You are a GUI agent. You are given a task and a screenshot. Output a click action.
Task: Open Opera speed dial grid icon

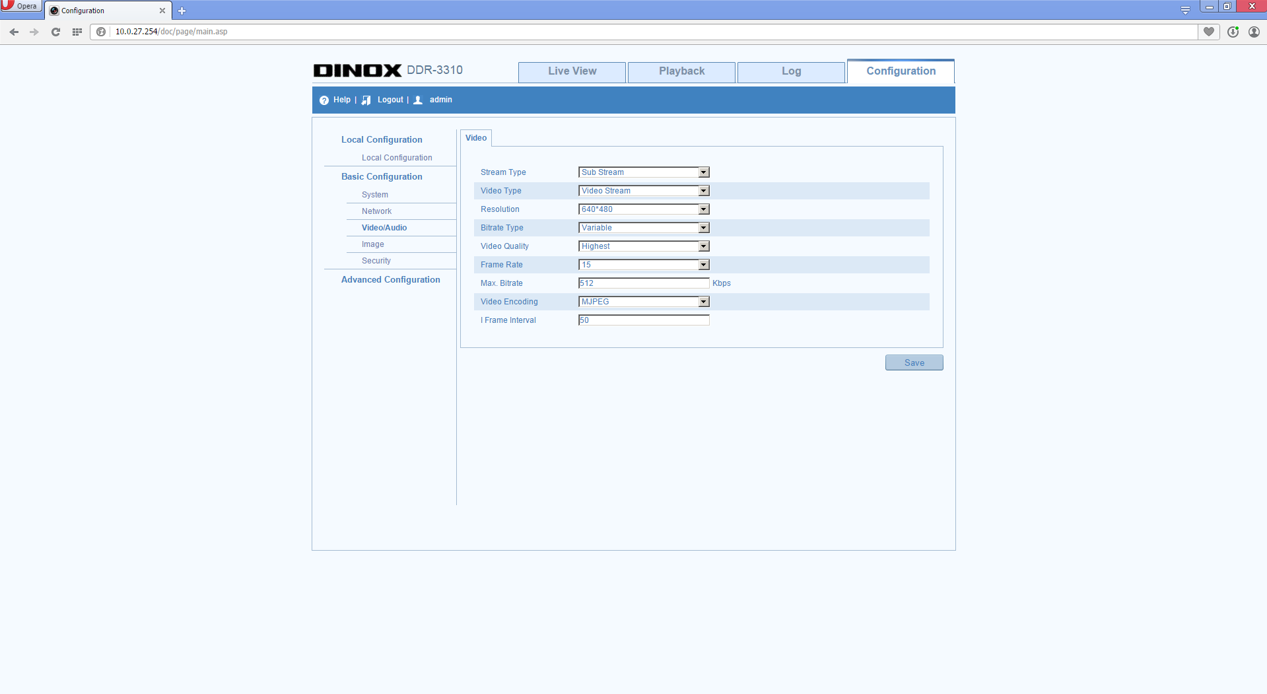click(x=77, y=32)
